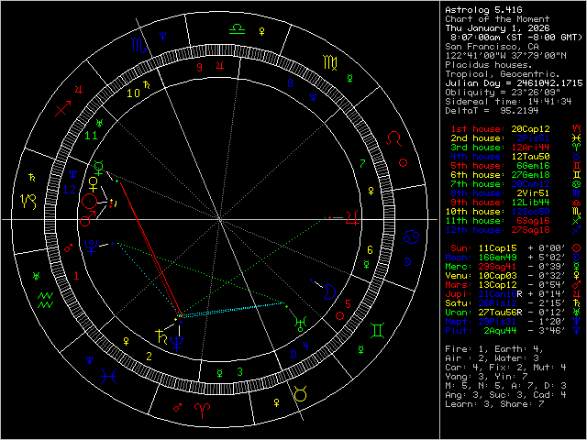Click the large green Uranus glyph inside the wheel

point(301,324)
